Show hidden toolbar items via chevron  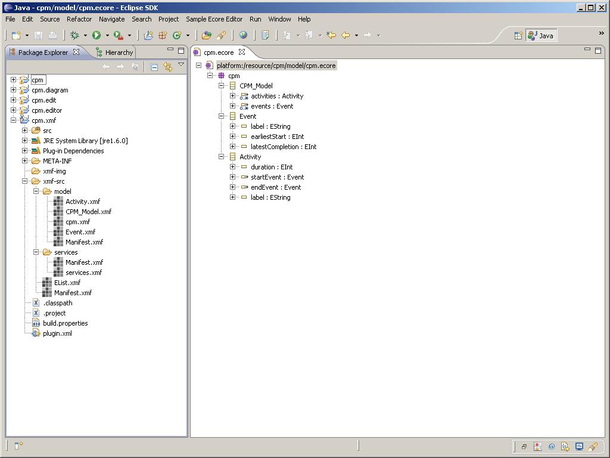602,33
